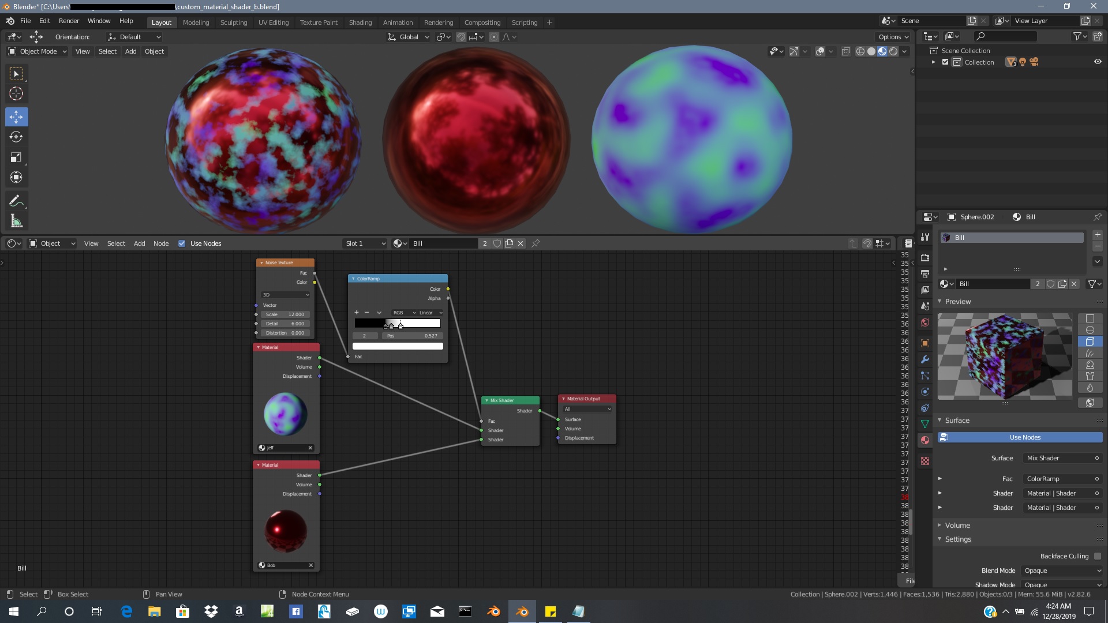1108x623 pixels.
Task: Open the Global transform orientation dropdown
Action: 409,37
